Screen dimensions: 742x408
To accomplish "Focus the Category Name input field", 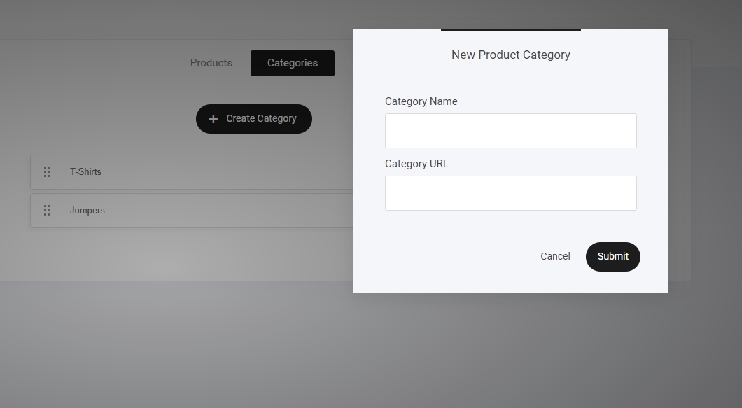I will click(x=510, y=131).
